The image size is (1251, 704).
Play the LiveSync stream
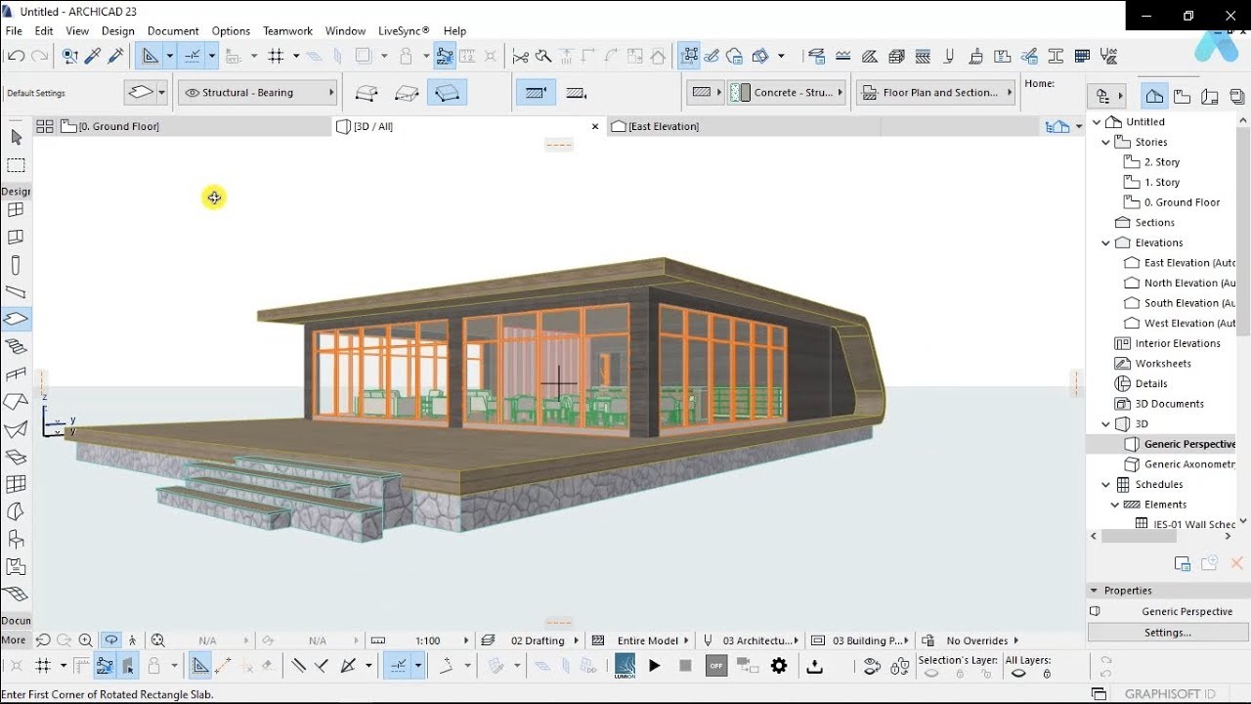(655, 666)
